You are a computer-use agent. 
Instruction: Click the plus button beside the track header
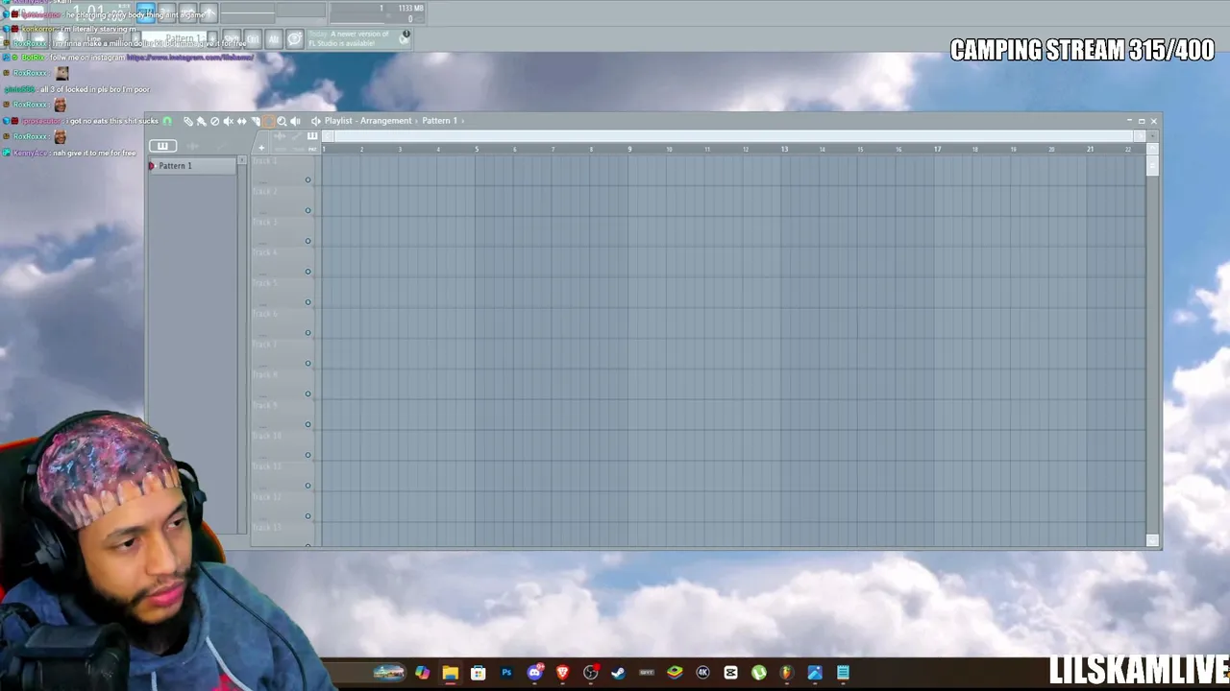pyautogui.click(x=261, y=148)
